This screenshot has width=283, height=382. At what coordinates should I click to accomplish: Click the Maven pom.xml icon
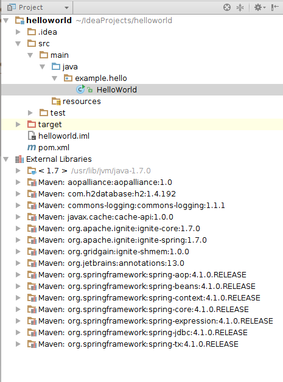tap(32, 148)
